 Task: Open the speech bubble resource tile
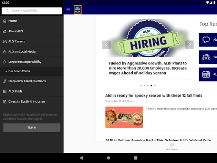208,40
